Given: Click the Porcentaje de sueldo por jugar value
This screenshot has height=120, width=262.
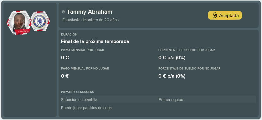Looking at the screenshot, I should pyautogui.click(x=172, y=58).
